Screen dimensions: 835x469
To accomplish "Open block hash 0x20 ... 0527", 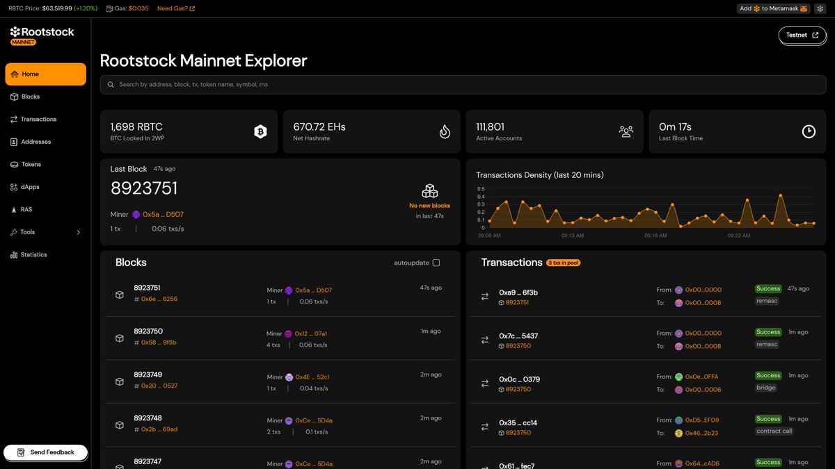I will coord(159,386).
